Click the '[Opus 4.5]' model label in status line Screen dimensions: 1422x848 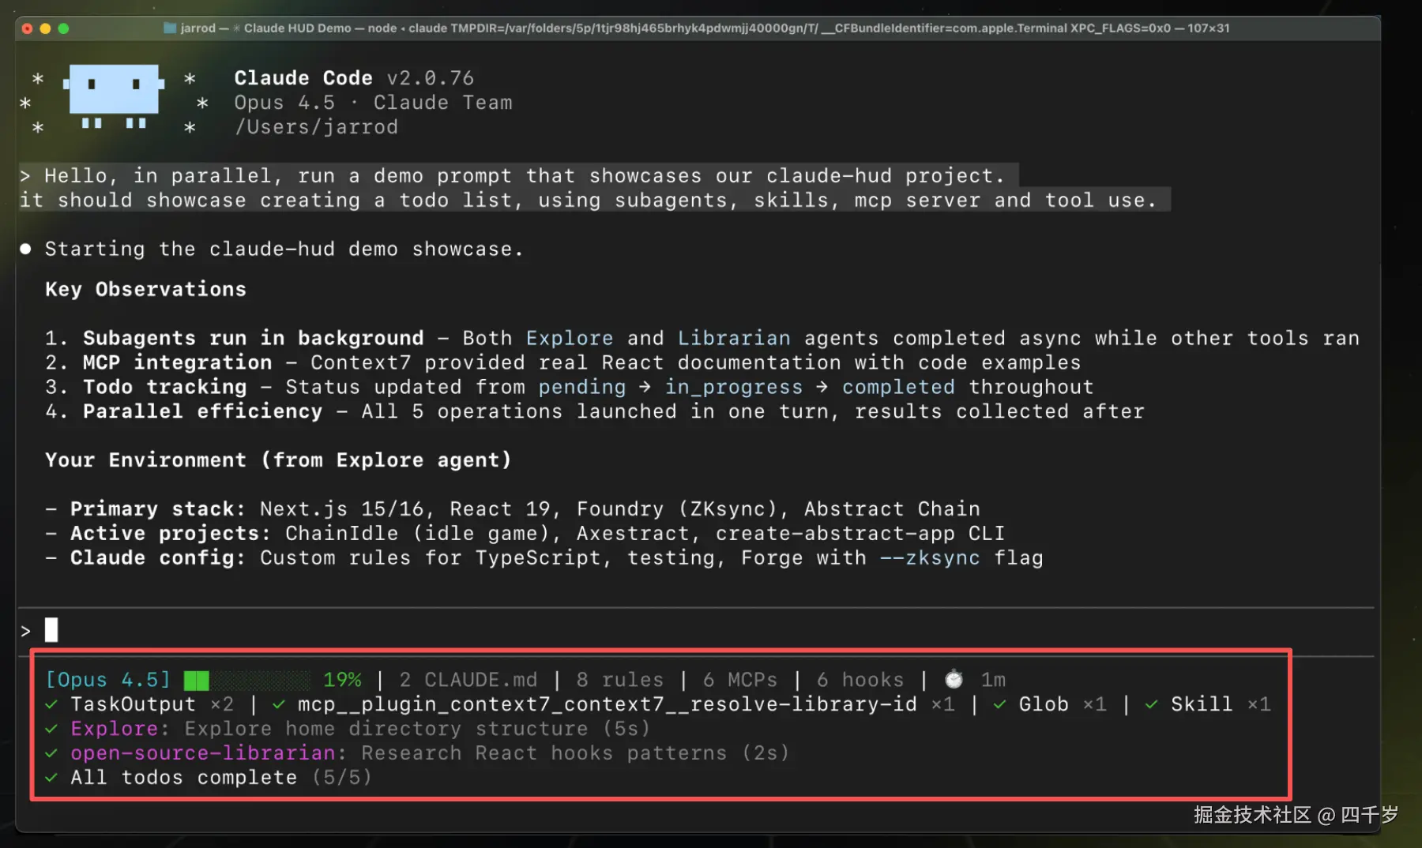click(x=108, y=680)
